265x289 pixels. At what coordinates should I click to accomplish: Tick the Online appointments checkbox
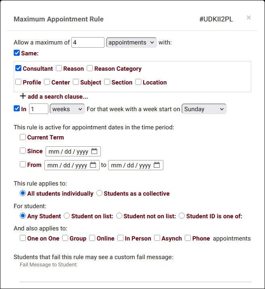92,238
